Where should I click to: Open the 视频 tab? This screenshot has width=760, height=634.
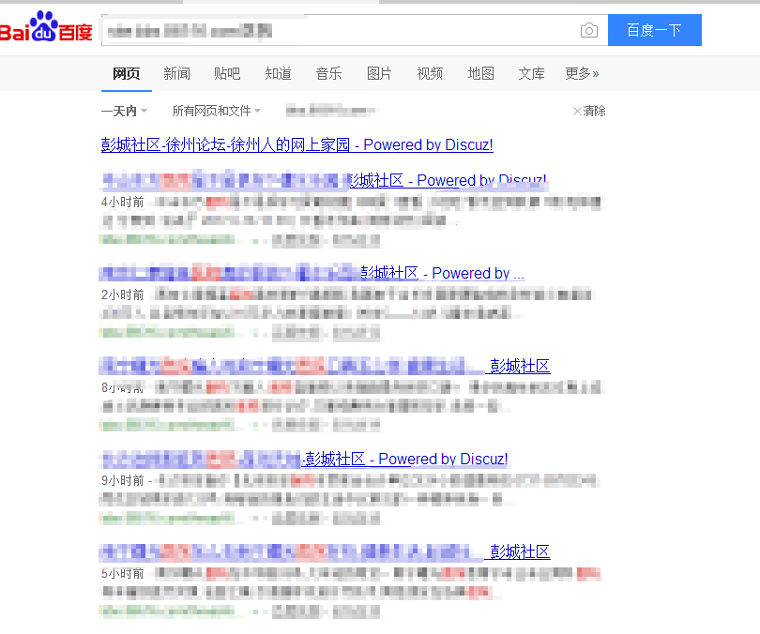[x=430, y=73]
